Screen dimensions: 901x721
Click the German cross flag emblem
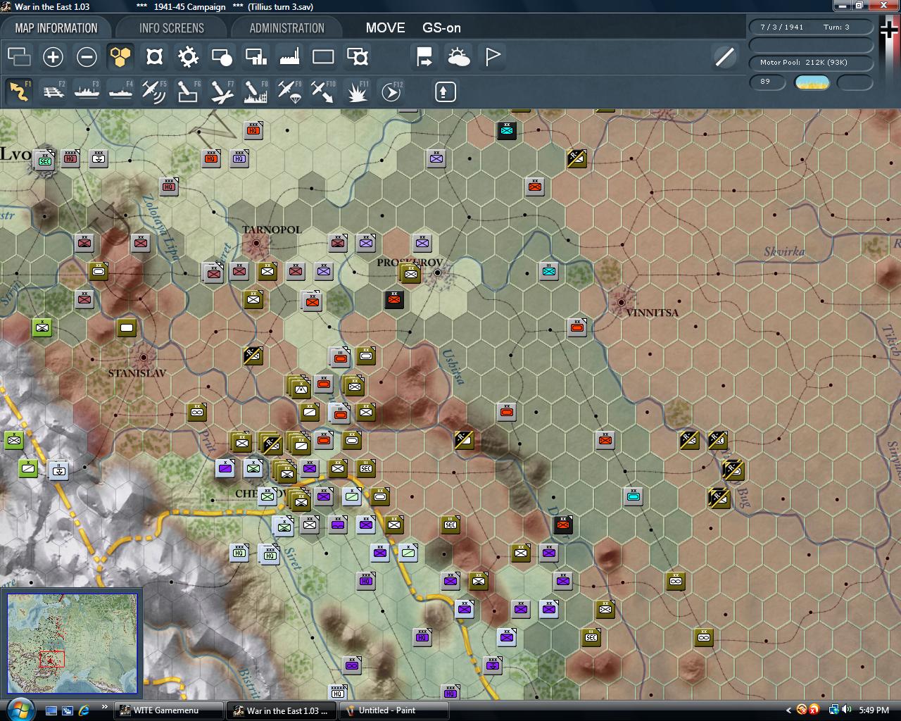pos(888,31)
